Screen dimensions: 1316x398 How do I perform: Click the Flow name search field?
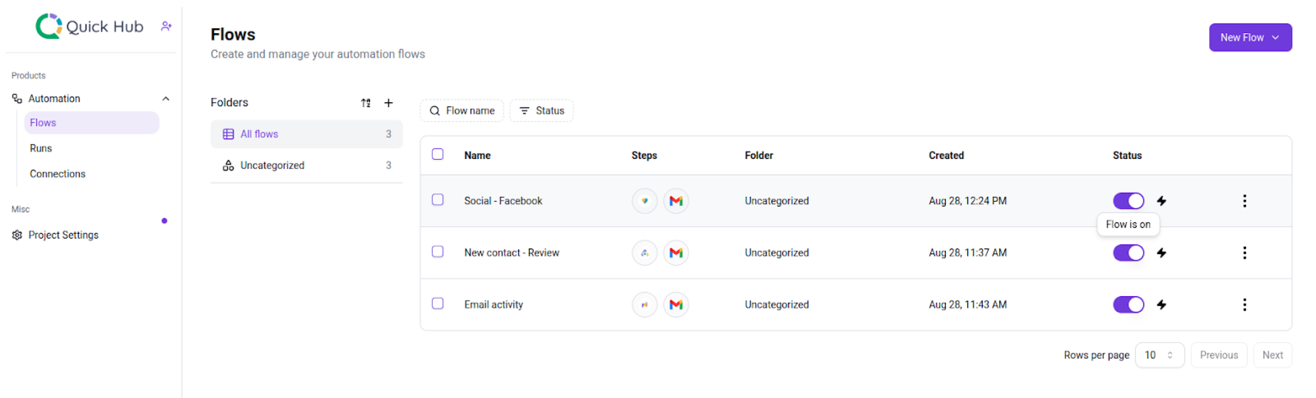click(462, 111)
